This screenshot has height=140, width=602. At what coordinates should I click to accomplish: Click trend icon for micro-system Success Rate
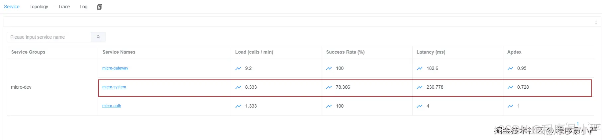coord(329,87)
